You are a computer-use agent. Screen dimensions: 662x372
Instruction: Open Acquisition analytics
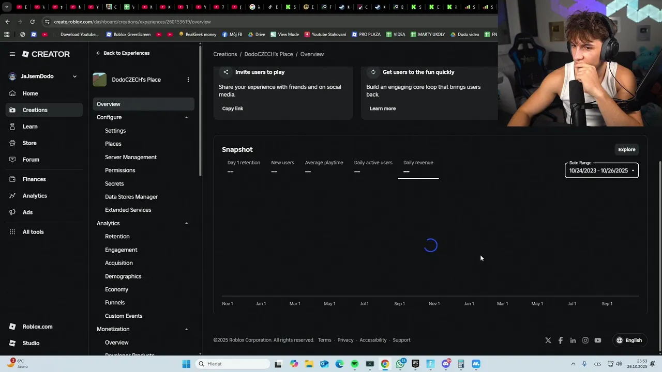(119, 263)
